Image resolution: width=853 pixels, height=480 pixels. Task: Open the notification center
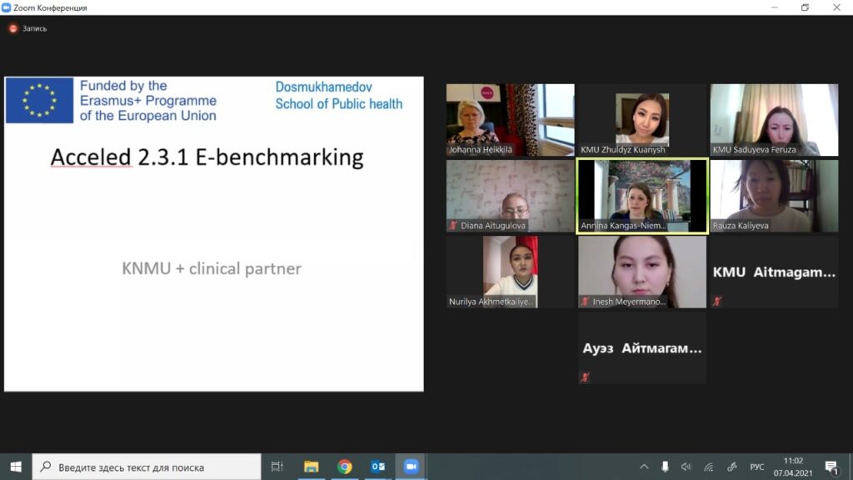tap(831, 467)
